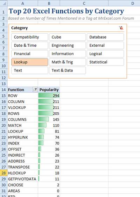This screenshot has height=197, width=140.
Task: Pick the Information slicer item
Action: tap(68, 54)
